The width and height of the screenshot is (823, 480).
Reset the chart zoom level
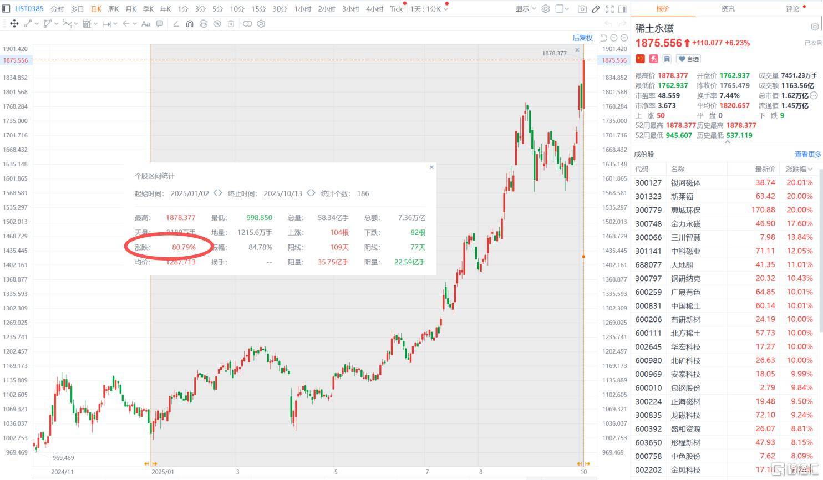click(604, 38)
